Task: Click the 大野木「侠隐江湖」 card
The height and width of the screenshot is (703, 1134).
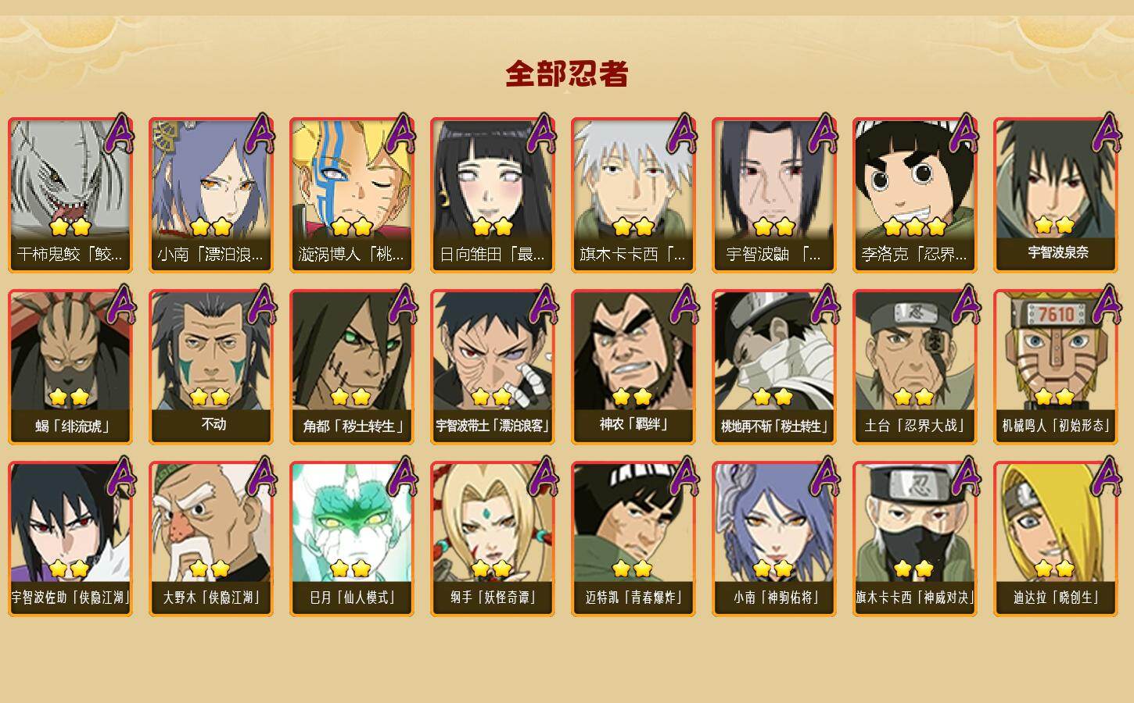Action: (x=211, y=539)
